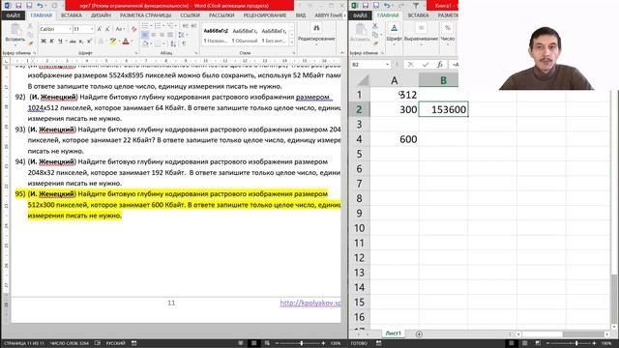Switch to Word ССЫЛКИ tab

190,15
